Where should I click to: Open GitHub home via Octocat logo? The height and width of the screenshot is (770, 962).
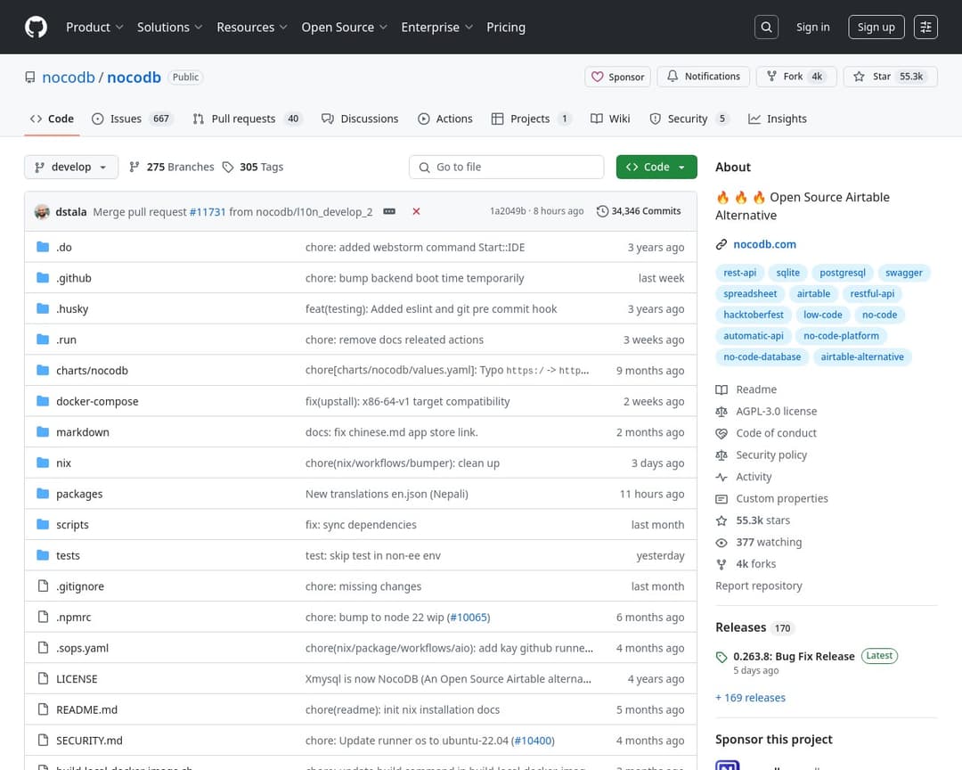[36, 27]
